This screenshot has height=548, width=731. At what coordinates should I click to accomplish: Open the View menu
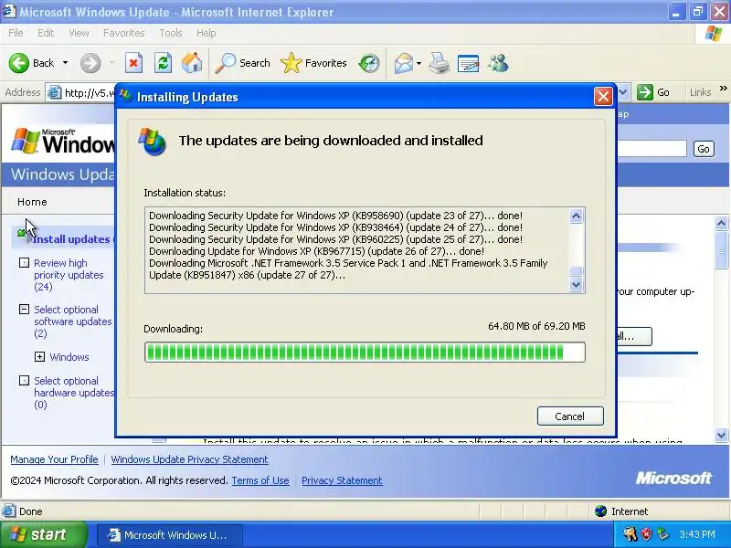[79, 33]
